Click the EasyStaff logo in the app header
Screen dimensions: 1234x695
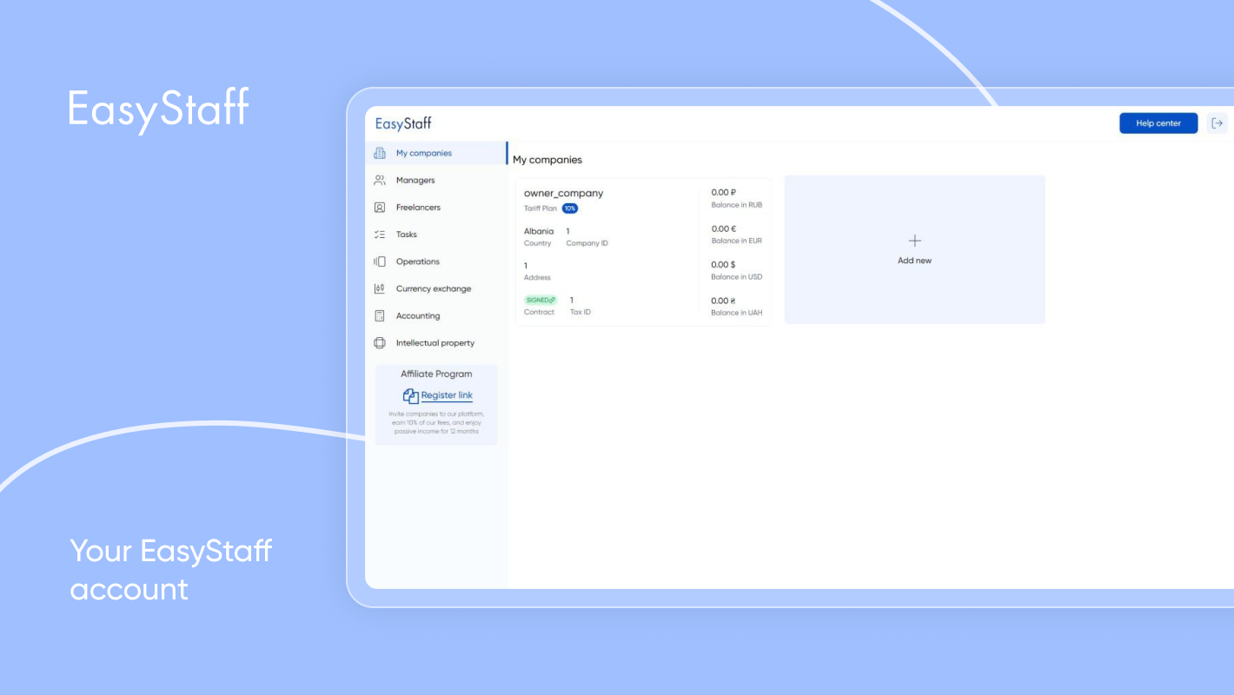click(x=403, y=123)
